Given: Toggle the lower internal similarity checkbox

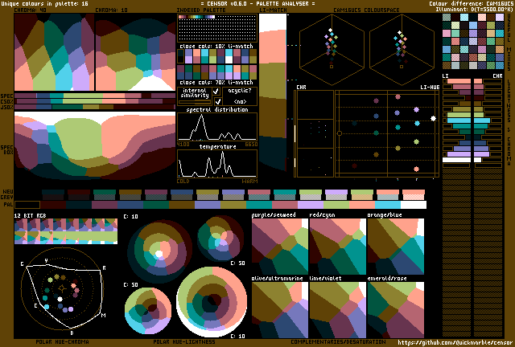Looking at the screenshot, I should 216,102.
